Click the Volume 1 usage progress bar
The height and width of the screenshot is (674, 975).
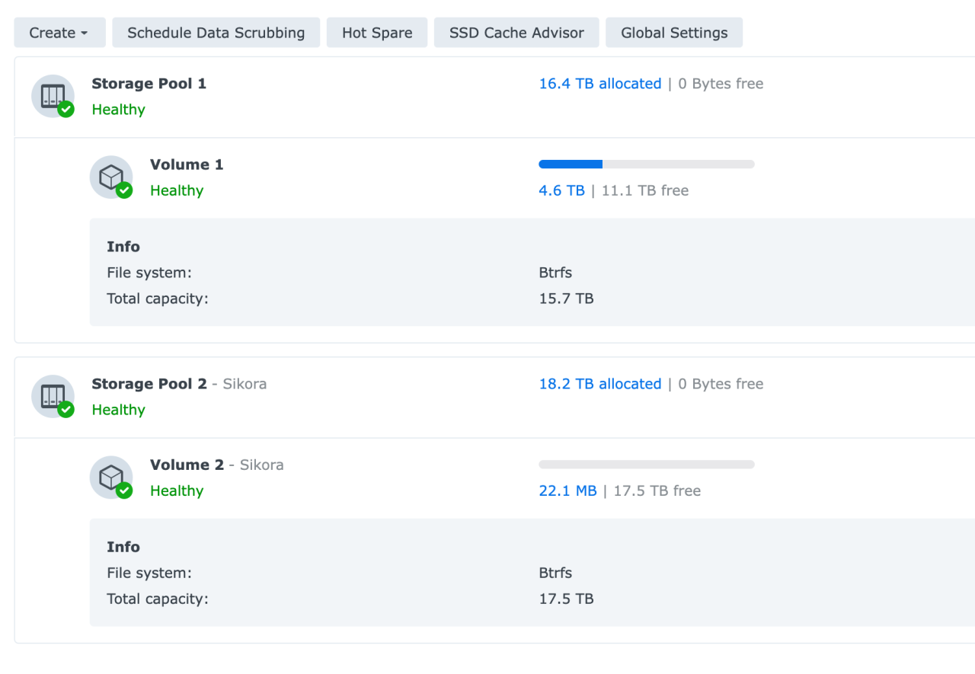[646, 165]
